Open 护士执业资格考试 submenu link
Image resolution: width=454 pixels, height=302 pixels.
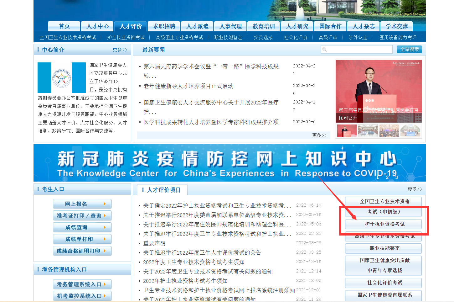point(126,37)
